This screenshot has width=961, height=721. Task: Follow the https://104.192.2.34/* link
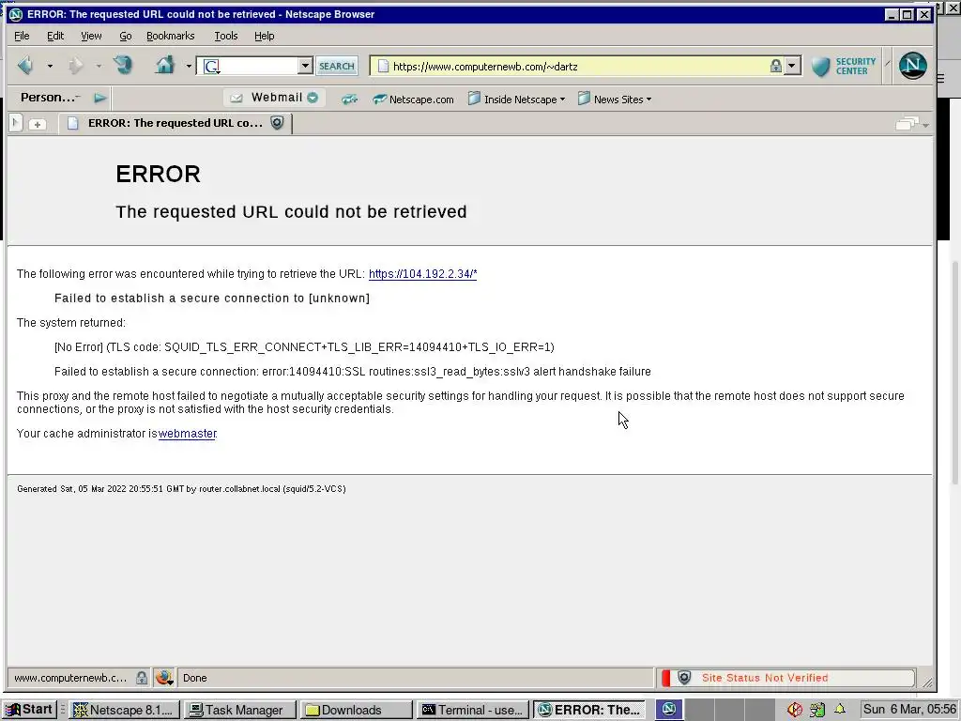click(x=423, y=274)
